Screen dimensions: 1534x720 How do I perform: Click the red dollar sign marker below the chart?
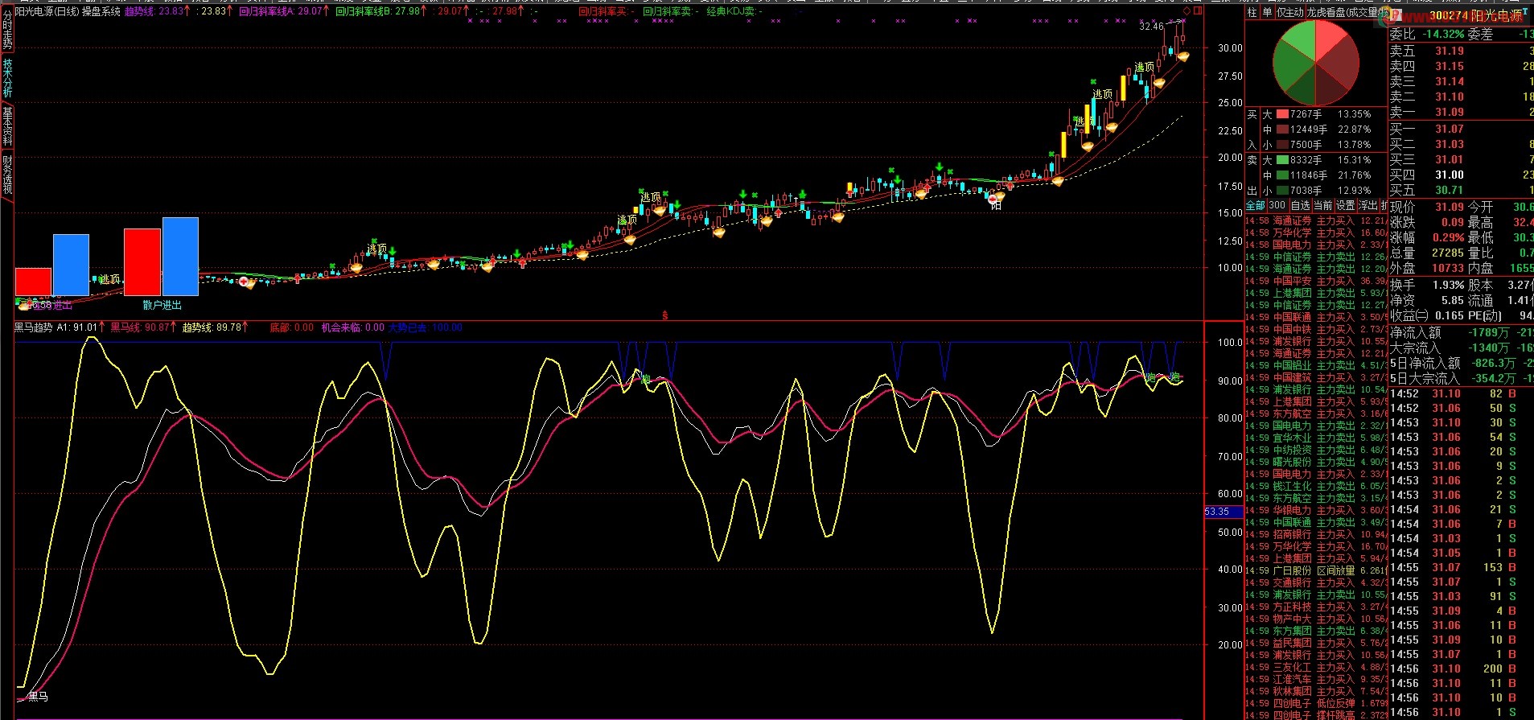pos(664,316)
